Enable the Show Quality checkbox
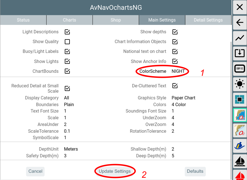Viewport: 247px width, 180px height. pos(67,42)
